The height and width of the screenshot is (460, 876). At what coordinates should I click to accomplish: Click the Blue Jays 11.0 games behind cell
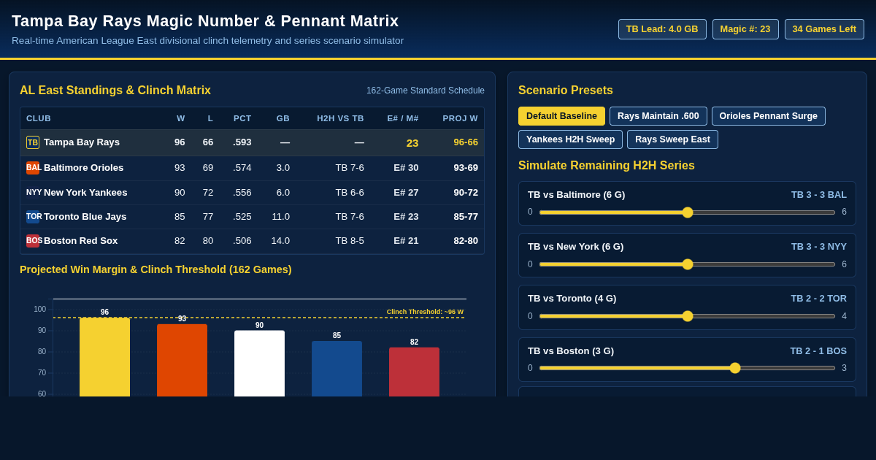click(281, 217)
